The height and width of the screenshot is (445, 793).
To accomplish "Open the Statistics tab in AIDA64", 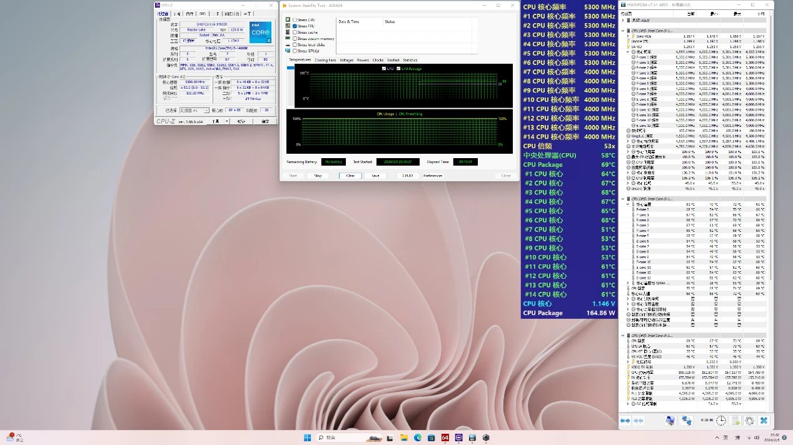I will (410, 61).
